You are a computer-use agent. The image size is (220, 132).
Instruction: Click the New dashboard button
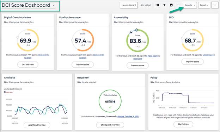pyautogui.click(x=129, y=5)
